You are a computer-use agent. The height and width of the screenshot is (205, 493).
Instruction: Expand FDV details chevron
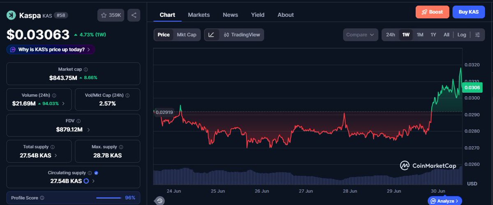coord(88,130)
